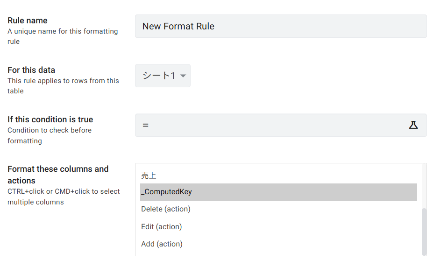Click into the condition expression field
Image resolution: width=441 pixels, height=267 pixels.
(x=271, y=125)
